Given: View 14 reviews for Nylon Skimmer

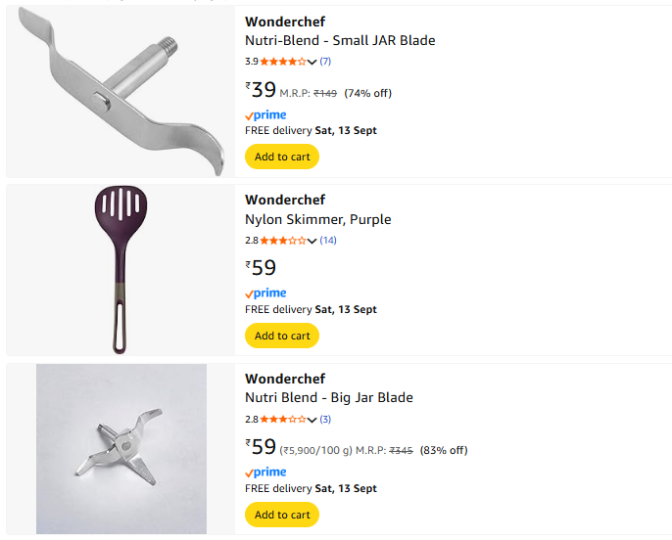Looking at the screenshot, I should click(328, 241).
